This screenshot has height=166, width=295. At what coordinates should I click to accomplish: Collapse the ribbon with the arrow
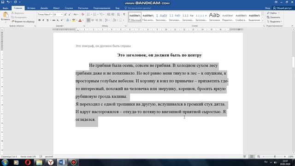pyautogui.click(x=292, y=26)
